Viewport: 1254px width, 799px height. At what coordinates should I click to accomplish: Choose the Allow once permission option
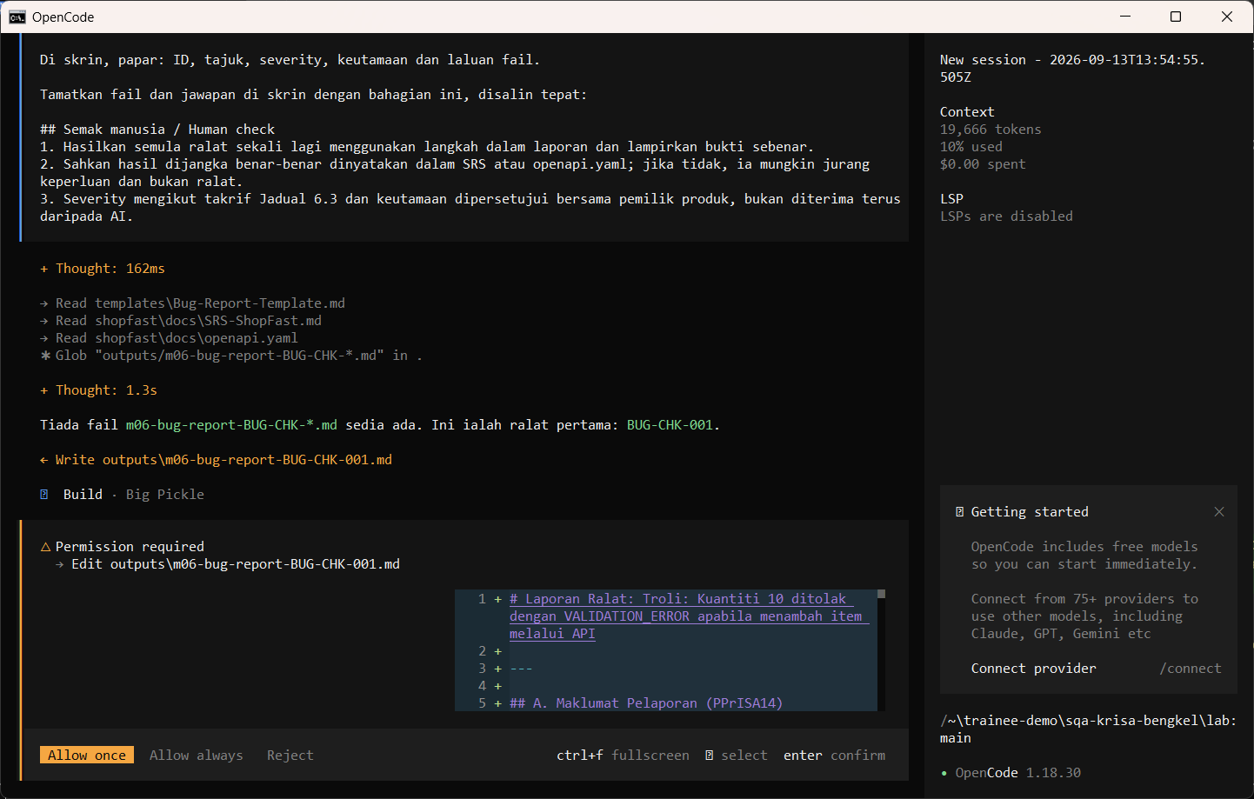tap(87, 755)
